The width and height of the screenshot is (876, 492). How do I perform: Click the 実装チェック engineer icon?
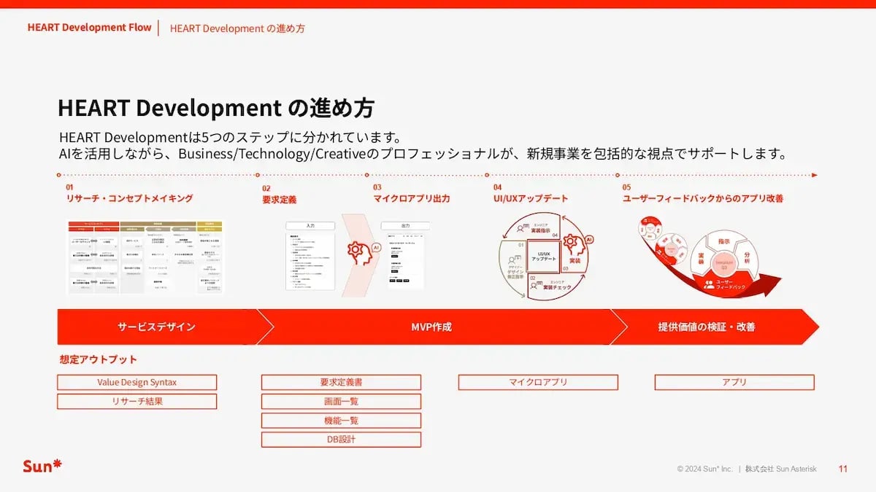pyautogui.click(x=534, y=284)
